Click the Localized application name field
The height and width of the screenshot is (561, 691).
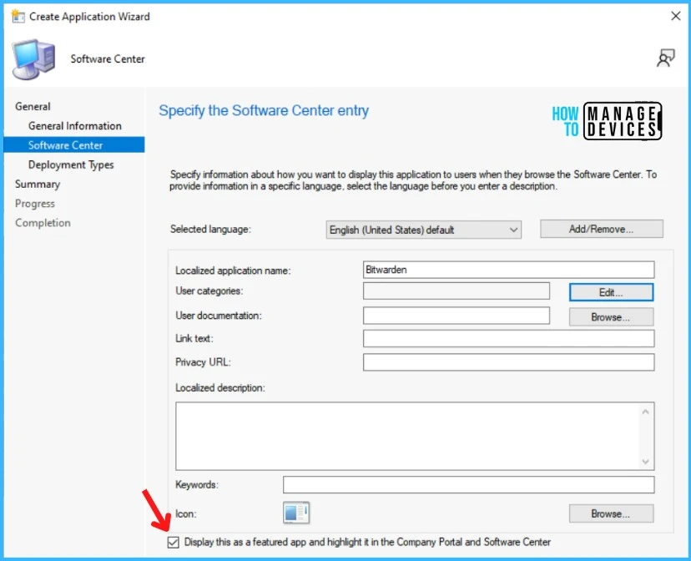[x=508, y=270]
